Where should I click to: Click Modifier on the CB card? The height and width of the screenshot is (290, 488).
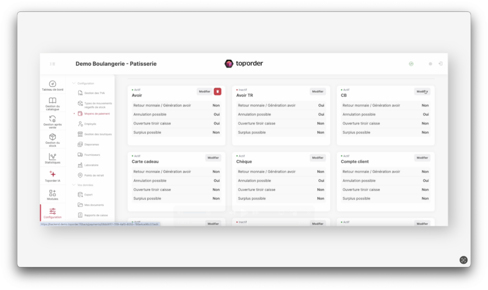coord(422,92)
